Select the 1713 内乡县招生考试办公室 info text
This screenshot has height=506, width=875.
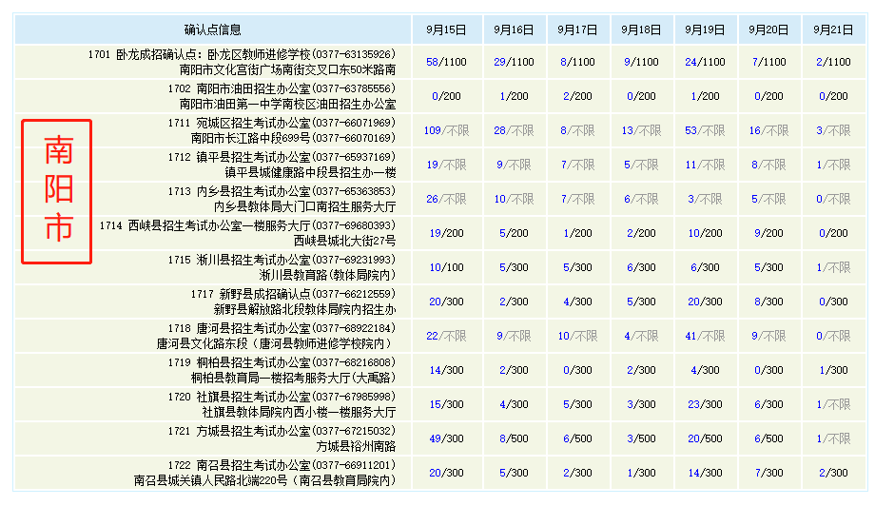282,199
